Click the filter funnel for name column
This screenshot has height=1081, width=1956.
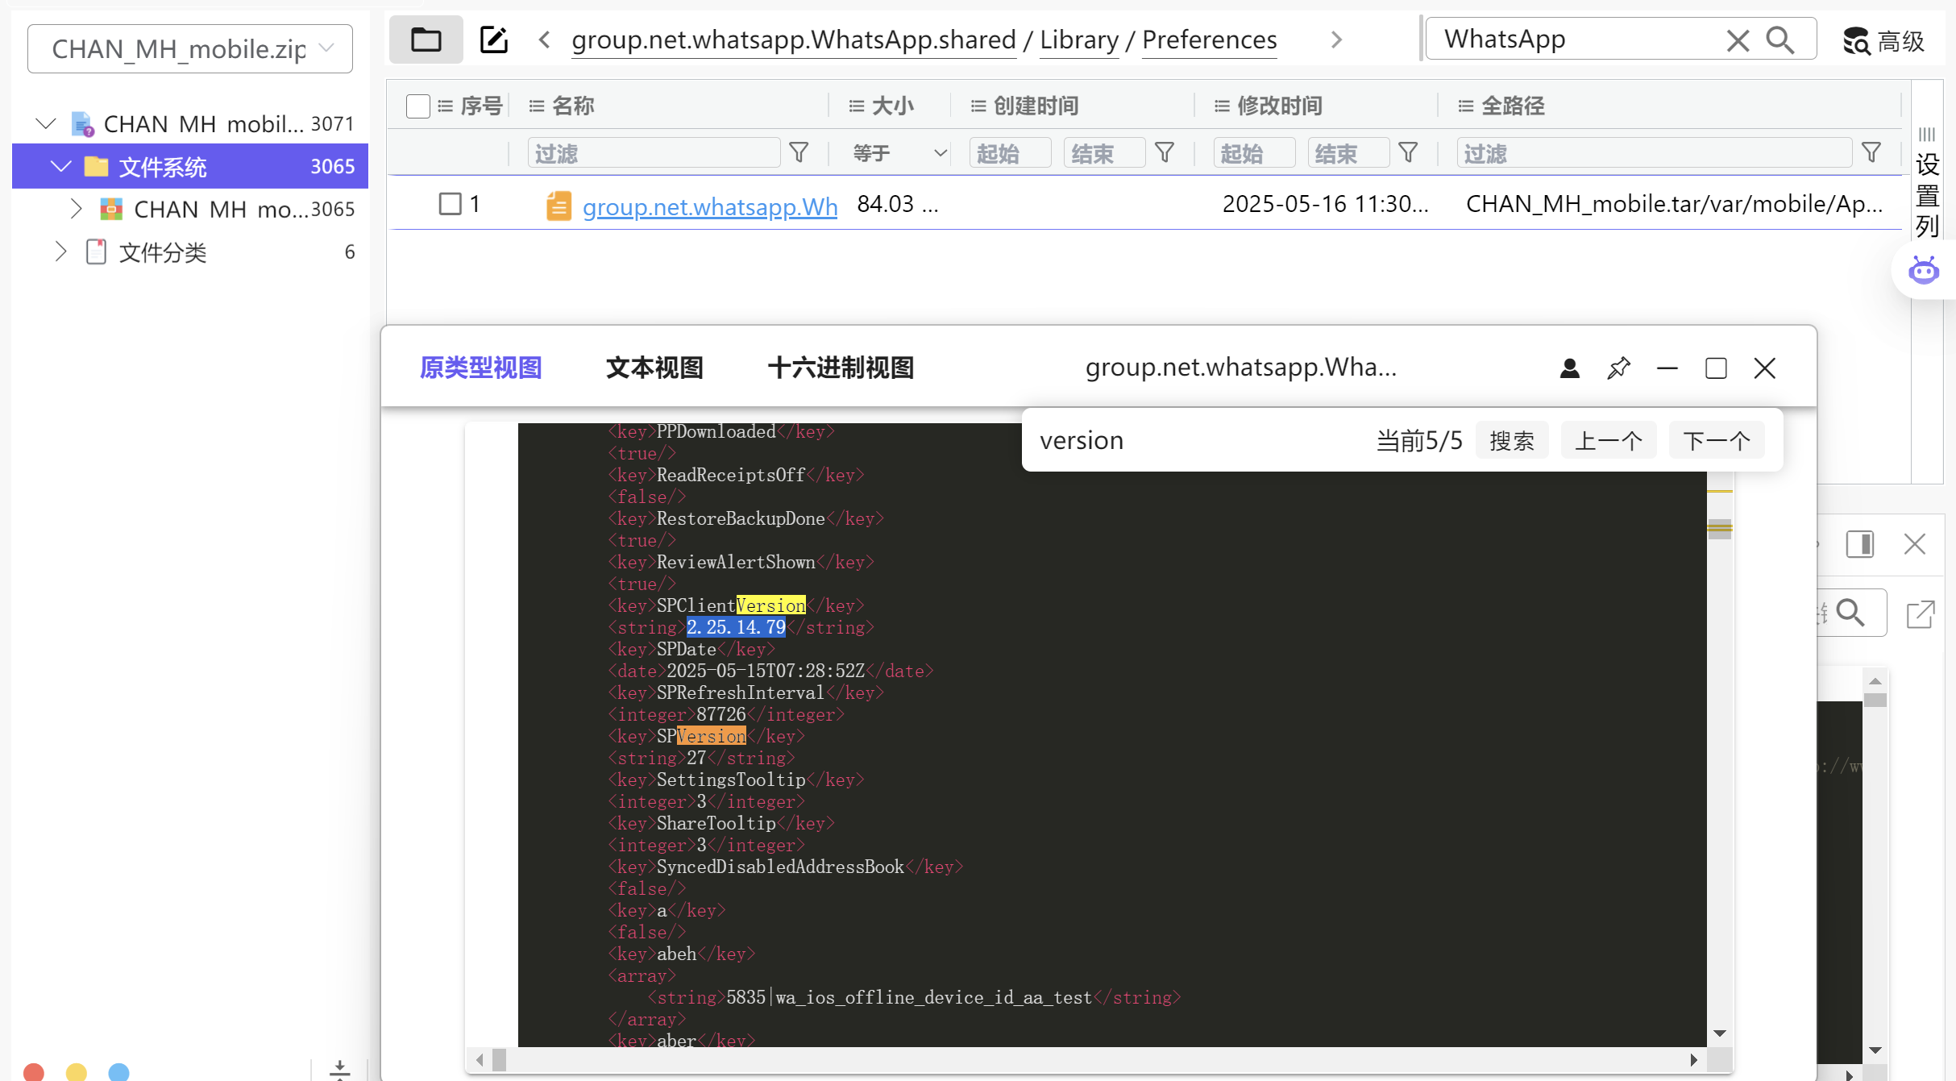799,152
